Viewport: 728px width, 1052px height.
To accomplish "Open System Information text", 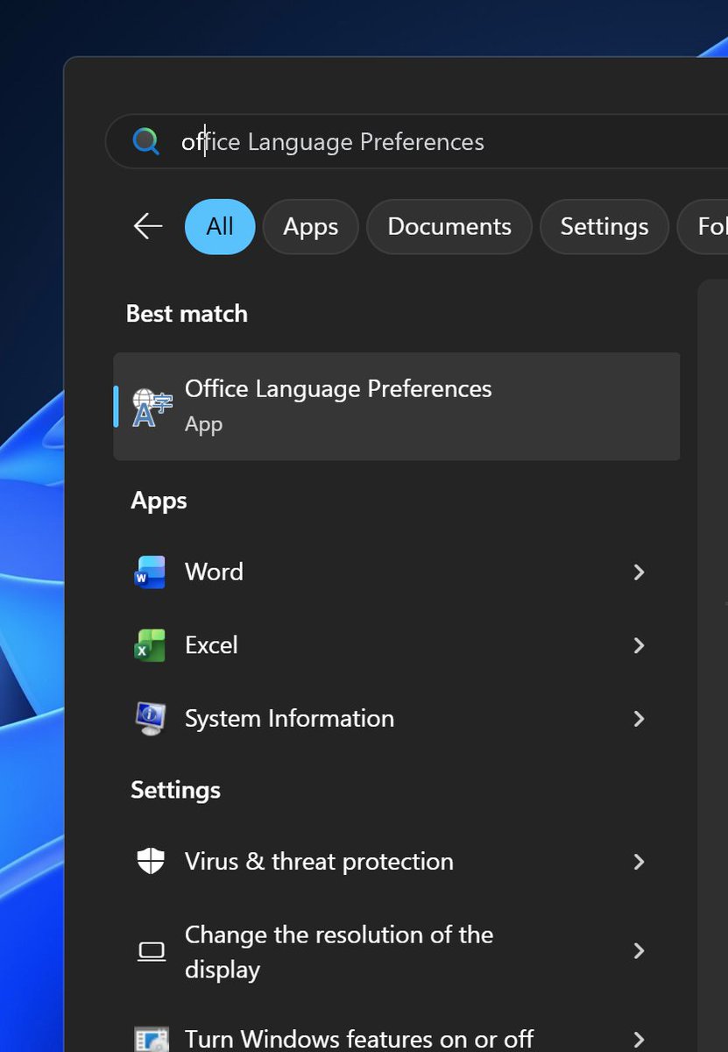I will tap(289, 718).
